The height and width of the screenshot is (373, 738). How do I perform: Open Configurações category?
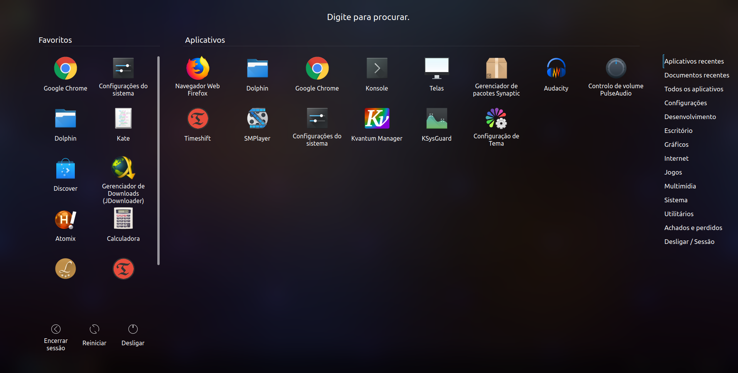[x=686, y=103]
